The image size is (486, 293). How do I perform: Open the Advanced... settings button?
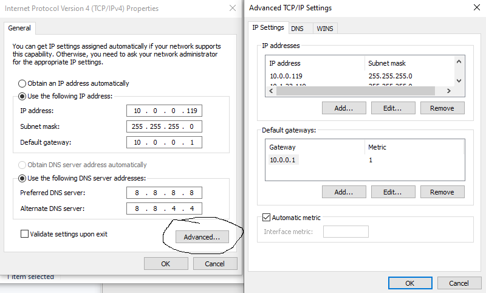coord(202,237)
